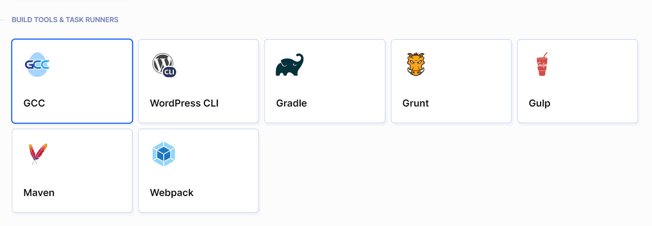Select the "GCC" text label
652x226 pixels.
[x=34, y=103]
